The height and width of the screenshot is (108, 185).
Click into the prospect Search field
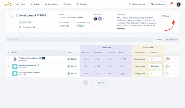pyautogui.click(x=80, y=40)
